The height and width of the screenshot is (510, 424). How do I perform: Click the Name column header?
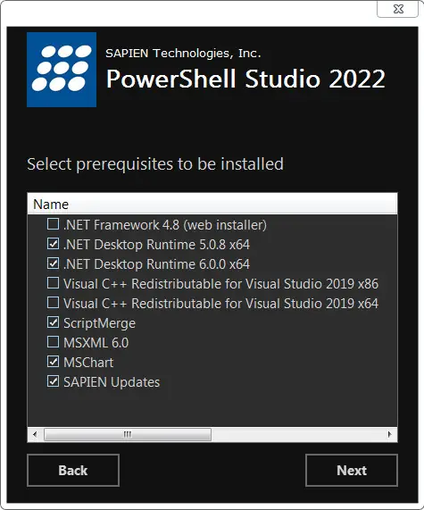click(212, 205)
